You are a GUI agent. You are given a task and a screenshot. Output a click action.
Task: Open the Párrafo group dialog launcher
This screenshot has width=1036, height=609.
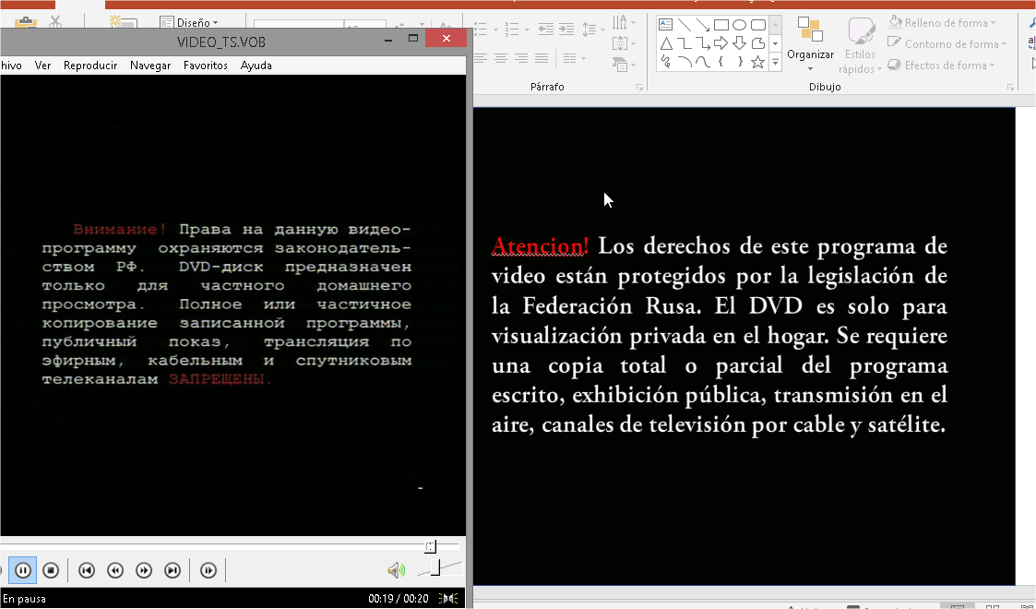(639, 87)
